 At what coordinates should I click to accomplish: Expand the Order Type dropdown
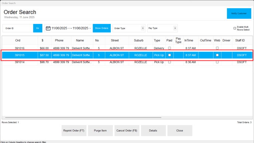pyautogui.click(x=143, y=28)
